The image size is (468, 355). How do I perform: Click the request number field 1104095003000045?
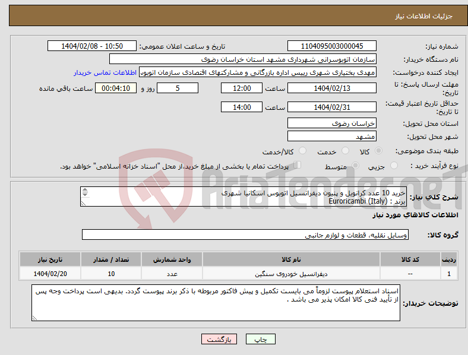coord(331,46)
